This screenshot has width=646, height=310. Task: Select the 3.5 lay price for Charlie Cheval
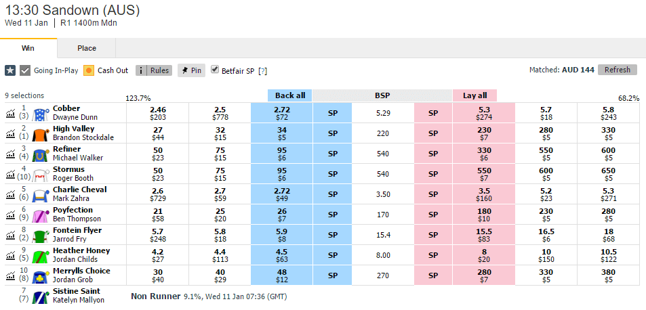(x=484, y=194)
